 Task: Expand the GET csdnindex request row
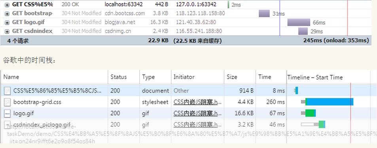[x=7, y=31]
